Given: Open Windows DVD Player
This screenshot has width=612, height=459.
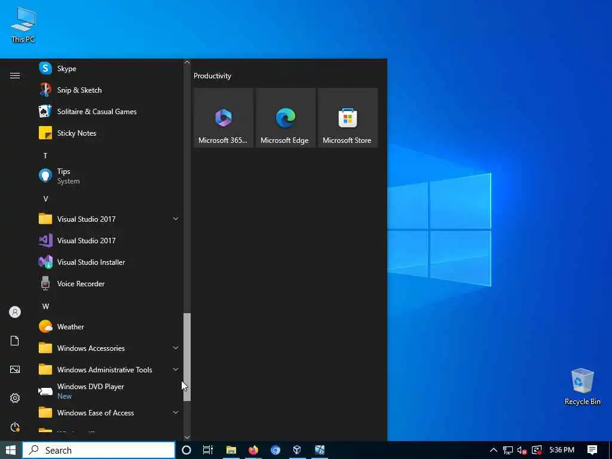Looking at the screenshot, I should 109,391.
